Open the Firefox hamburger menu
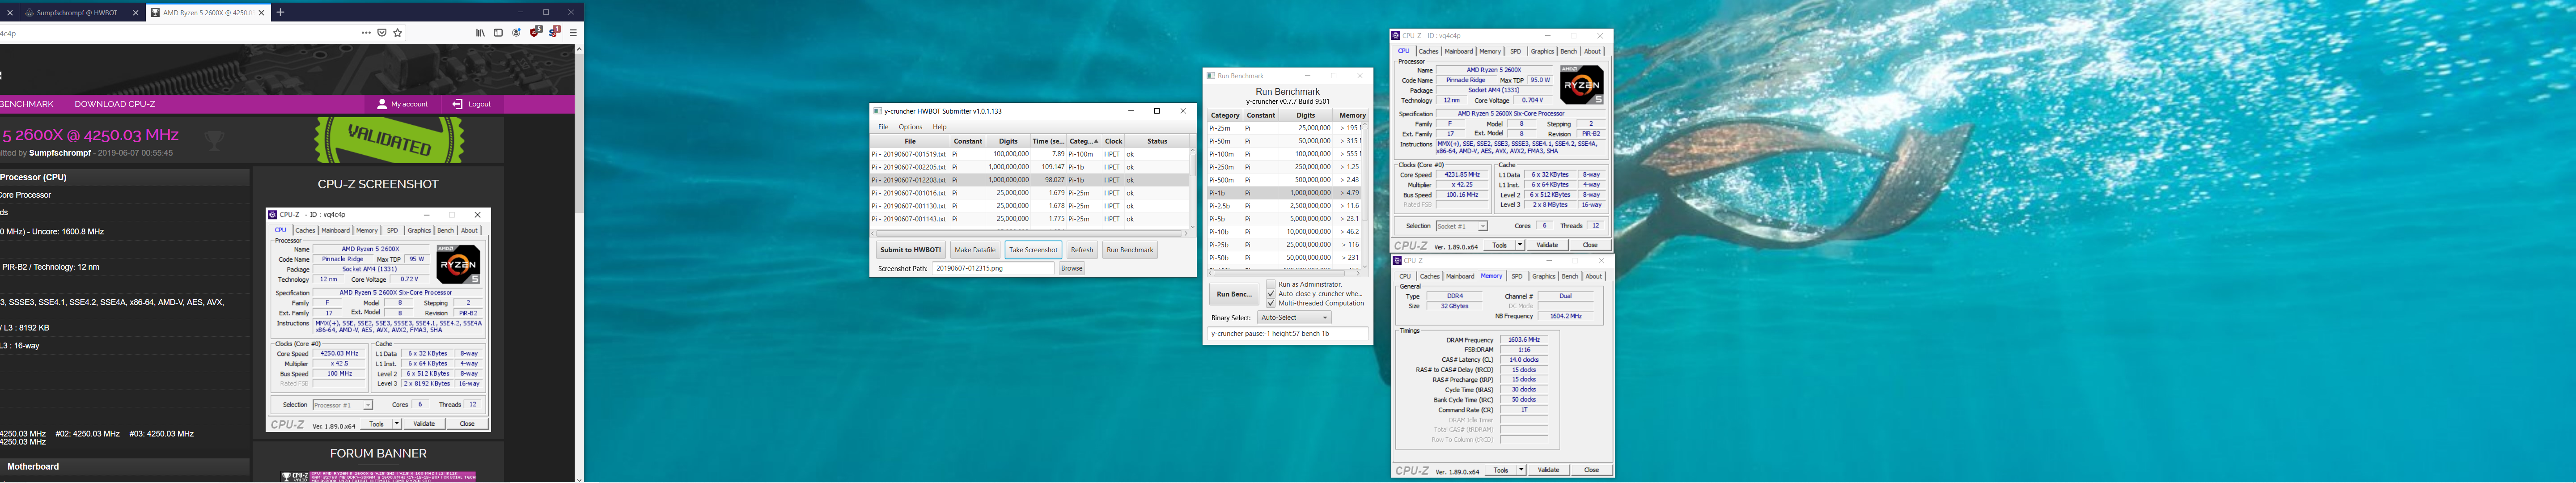 (x=574, y=33)
